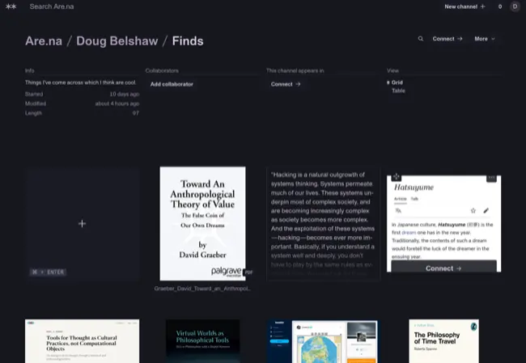Switch to Table view
The width and height of the screenshot is (526, 363).
click(398, 91)
